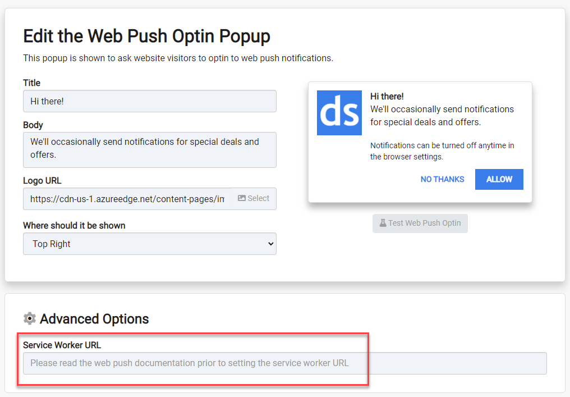
Task: Click the preview notification body text
Action: pos(442,116)
